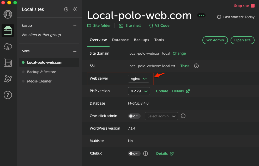Open site in VS Code

(159, 25)
